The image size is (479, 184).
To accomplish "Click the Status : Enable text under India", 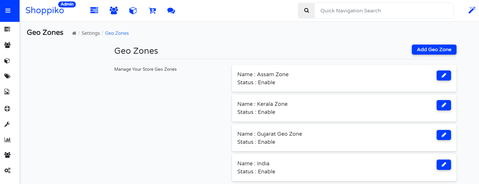I will (256, 172).
